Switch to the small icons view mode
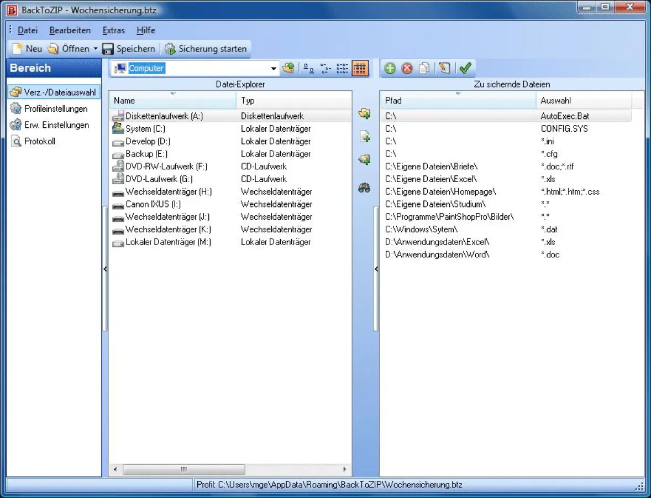Image resolution: width=651 pixels, height=498 pixels. pos(325,68)
